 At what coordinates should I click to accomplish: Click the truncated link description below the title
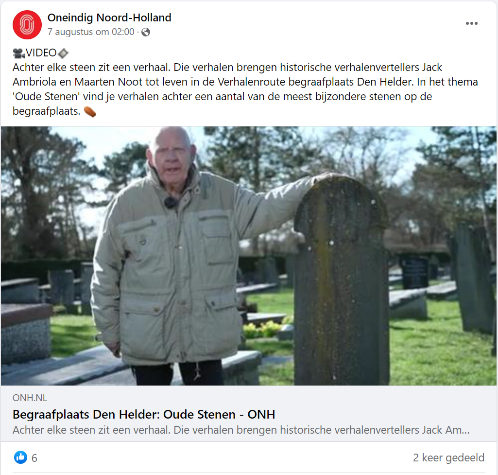tap(241, 430)
